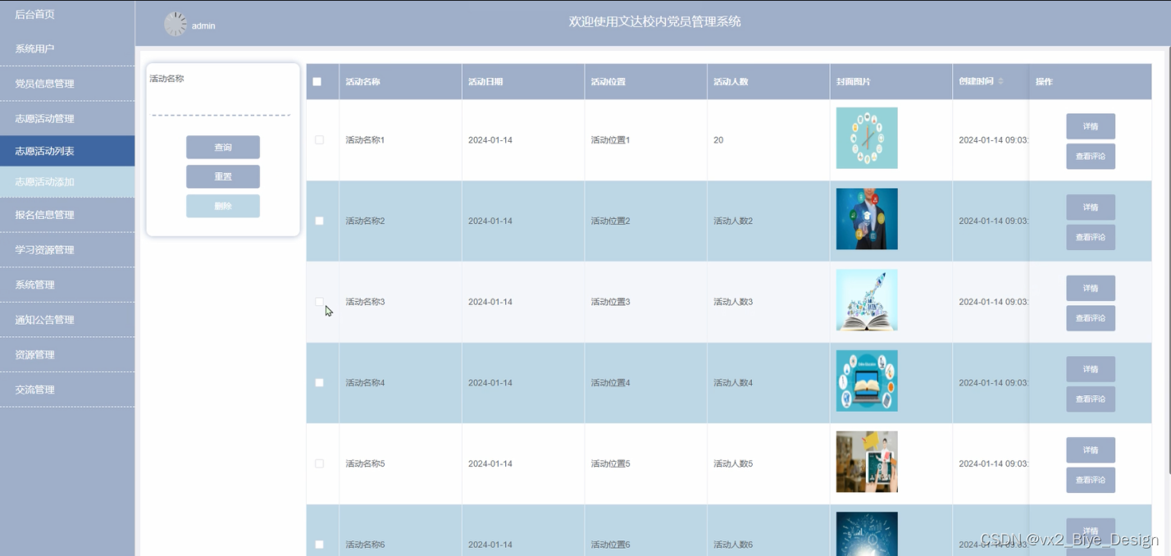
Task: Click the admin avatar icon
Action: (176, 25)
